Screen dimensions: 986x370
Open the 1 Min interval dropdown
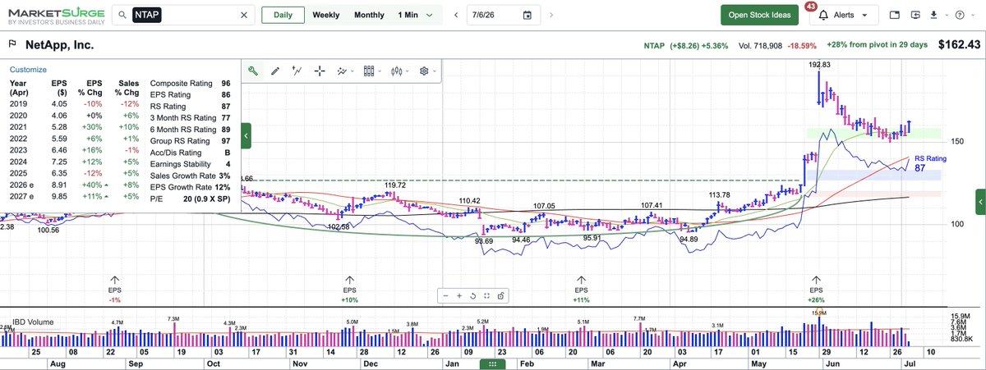click(415, 15)
